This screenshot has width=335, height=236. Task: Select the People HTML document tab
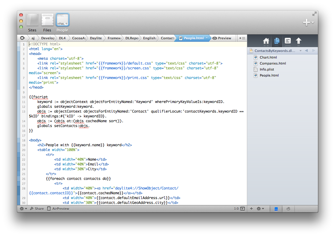[62, 20]
